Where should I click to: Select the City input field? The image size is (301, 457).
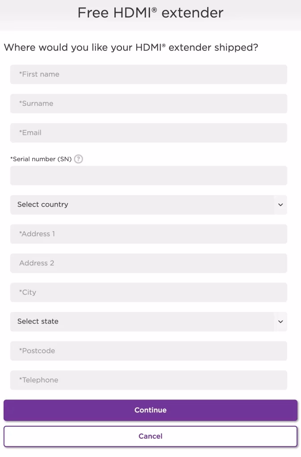click(x=149, y=292)
